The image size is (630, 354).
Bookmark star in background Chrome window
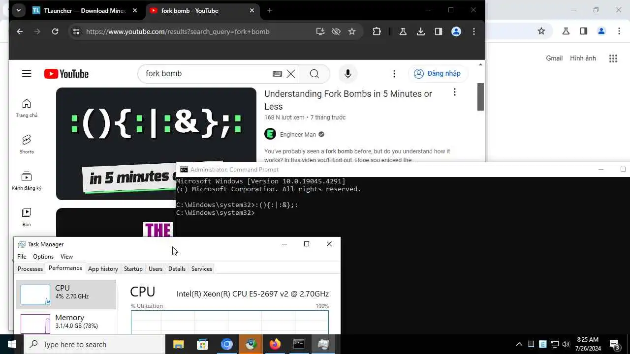point(541,31)
